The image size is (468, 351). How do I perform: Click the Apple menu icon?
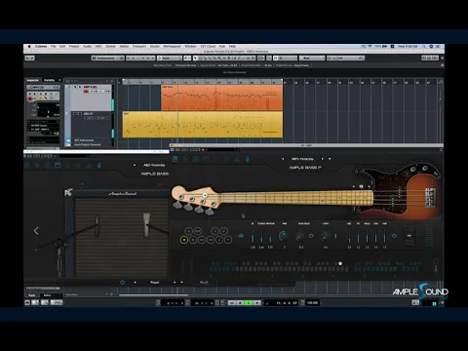coord(29,47)
